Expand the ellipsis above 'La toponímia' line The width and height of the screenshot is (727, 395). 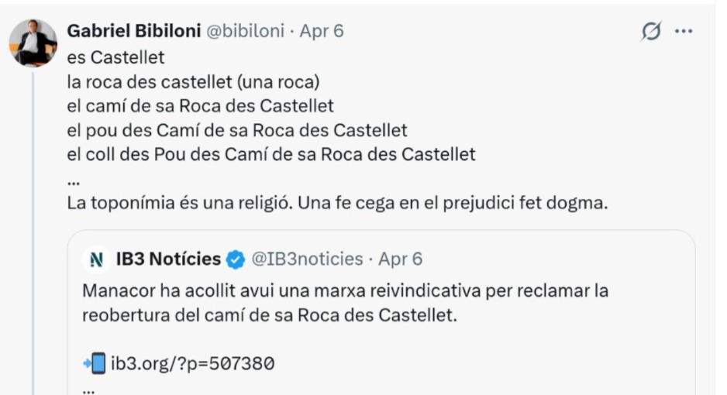[74, 180]
